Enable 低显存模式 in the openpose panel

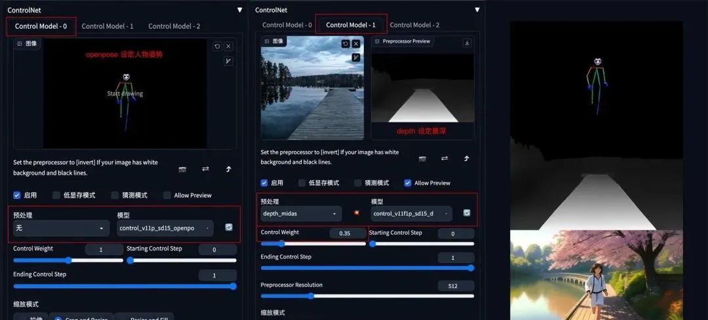pos(56,195)
